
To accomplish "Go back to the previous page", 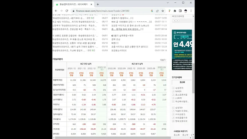I will [56, 11].
